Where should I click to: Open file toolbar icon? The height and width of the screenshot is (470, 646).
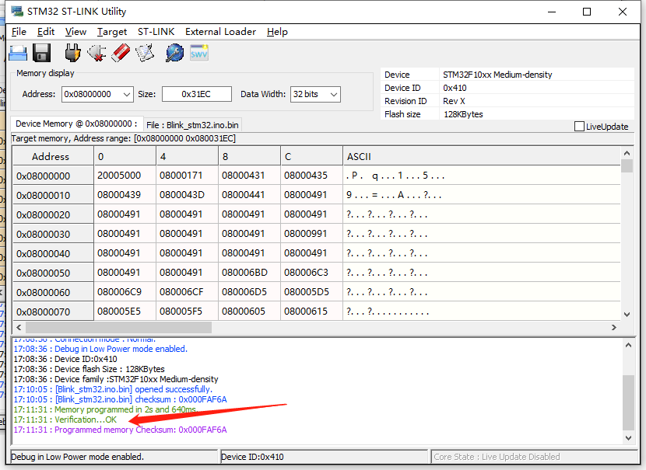pyautogui.click(x=18, y=53)
